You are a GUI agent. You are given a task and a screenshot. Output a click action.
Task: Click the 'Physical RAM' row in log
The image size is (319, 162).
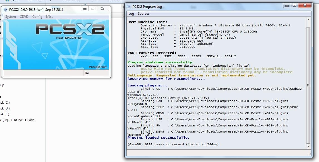[x=167, y=28]
